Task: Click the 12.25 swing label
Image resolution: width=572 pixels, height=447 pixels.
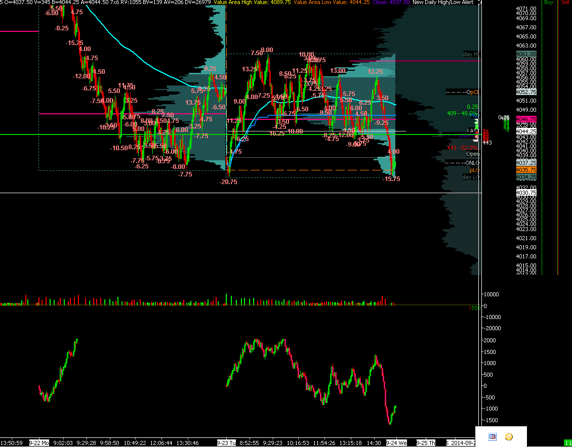Action: (376, 72)
